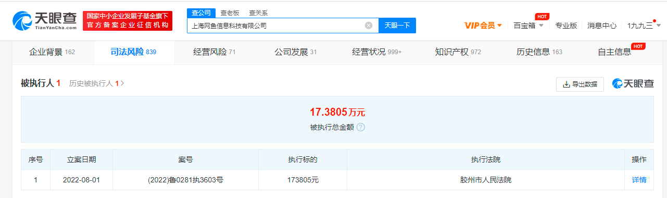Click the 天眼查 watermark logo at right

633,83
